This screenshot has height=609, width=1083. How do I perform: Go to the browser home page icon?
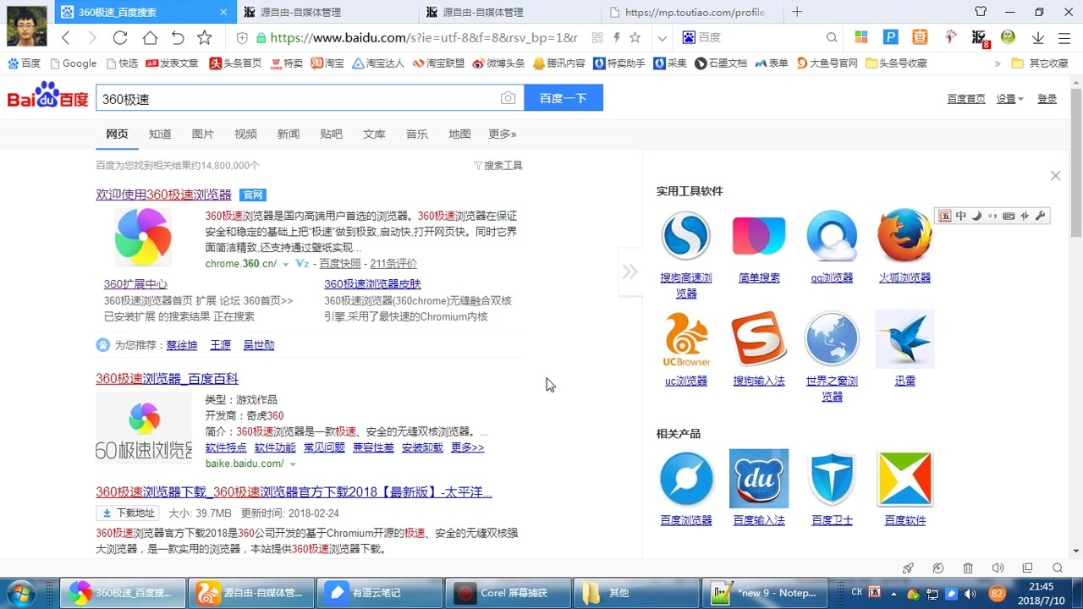[150, 37]
